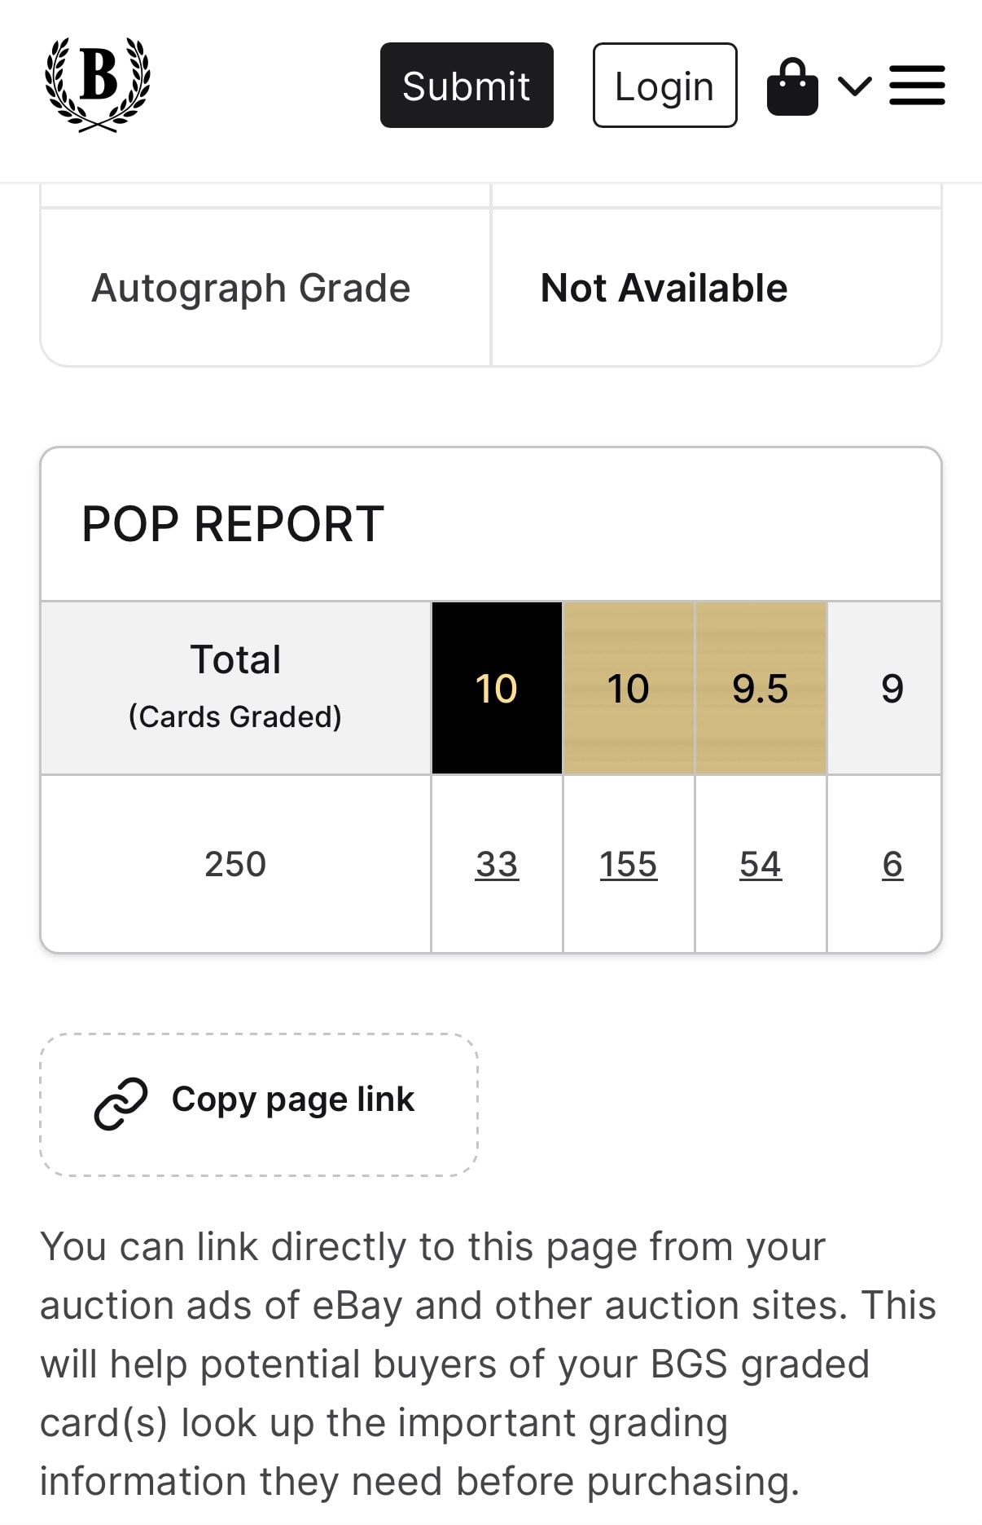This screenshot has height=1525, width=982.
Task: Click the Autograph Grade Not Available value
Action: point(664,288)
